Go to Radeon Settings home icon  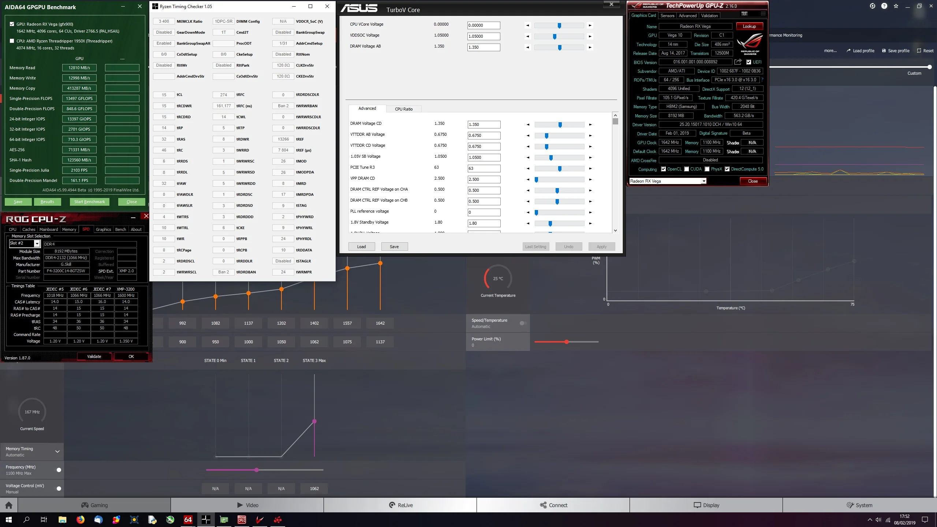(x=9, y=505)
